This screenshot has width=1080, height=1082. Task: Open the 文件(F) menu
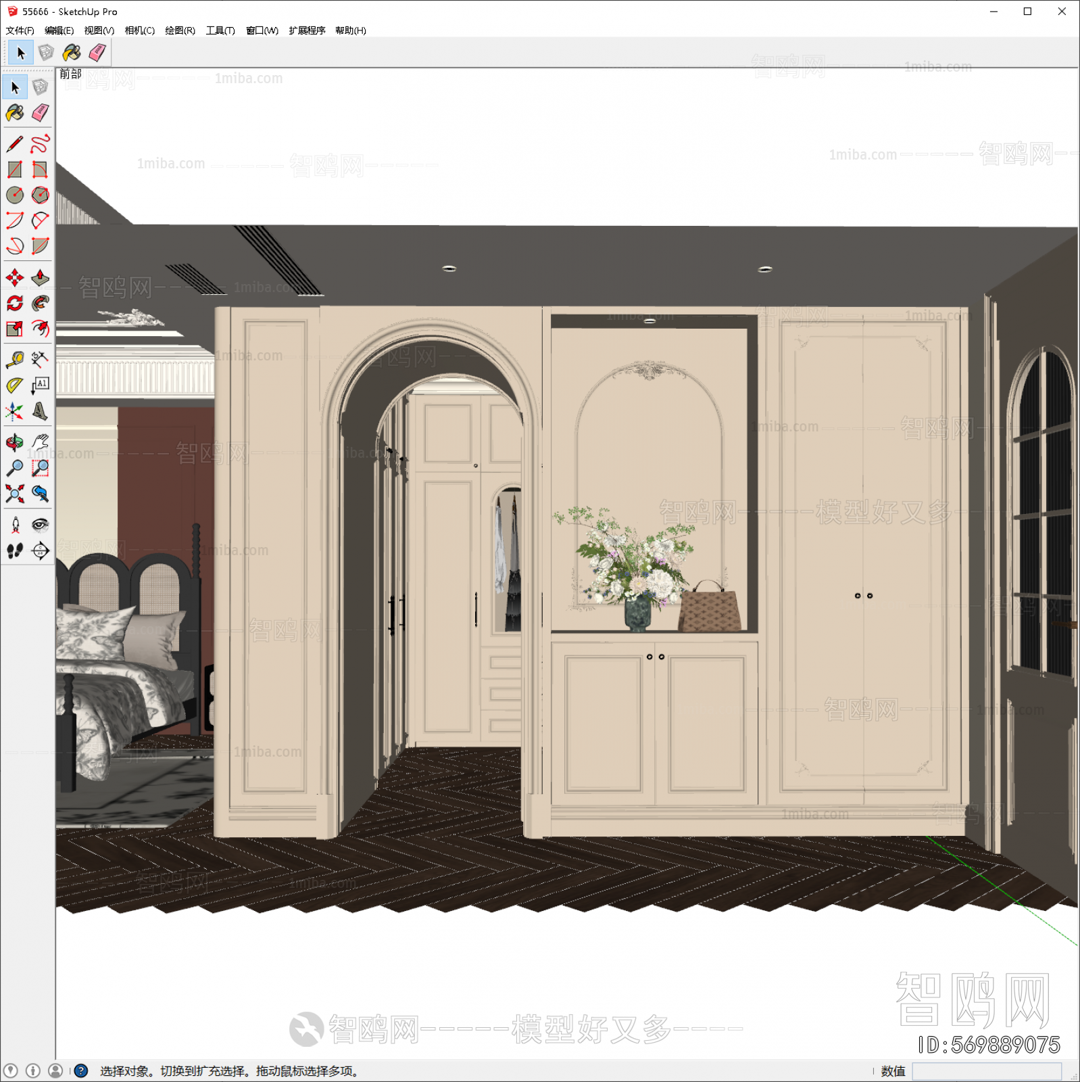[x=20, y=30]
